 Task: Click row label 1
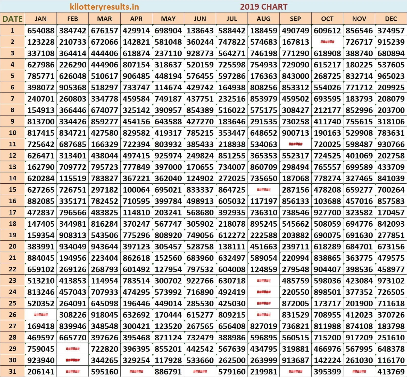pos(12,31)
